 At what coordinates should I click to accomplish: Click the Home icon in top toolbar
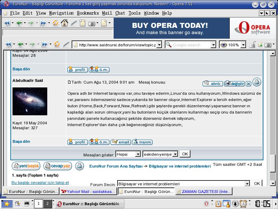[x=64, y=23]
